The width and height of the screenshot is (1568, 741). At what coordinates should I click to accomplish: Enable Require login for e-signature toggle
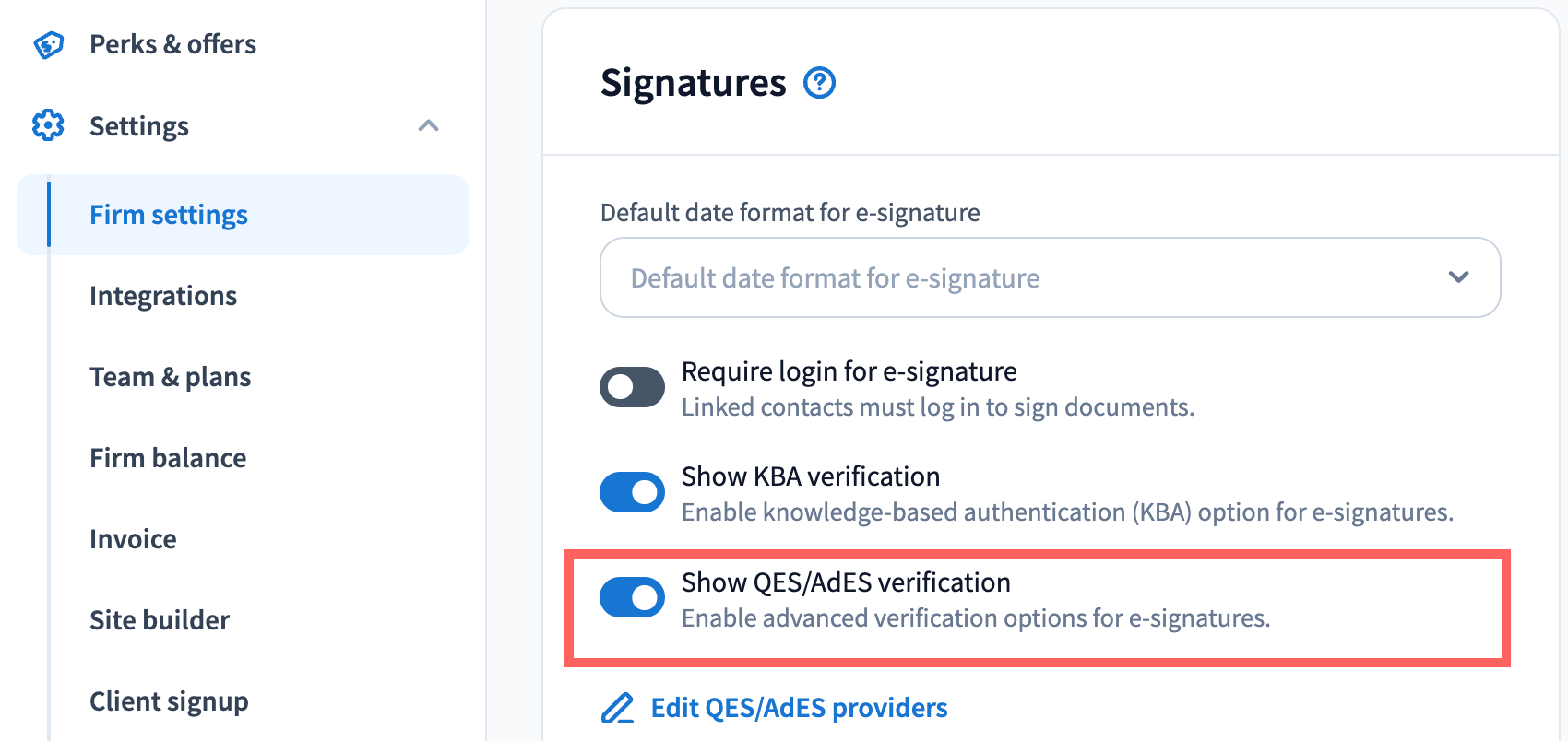point(632,387)
